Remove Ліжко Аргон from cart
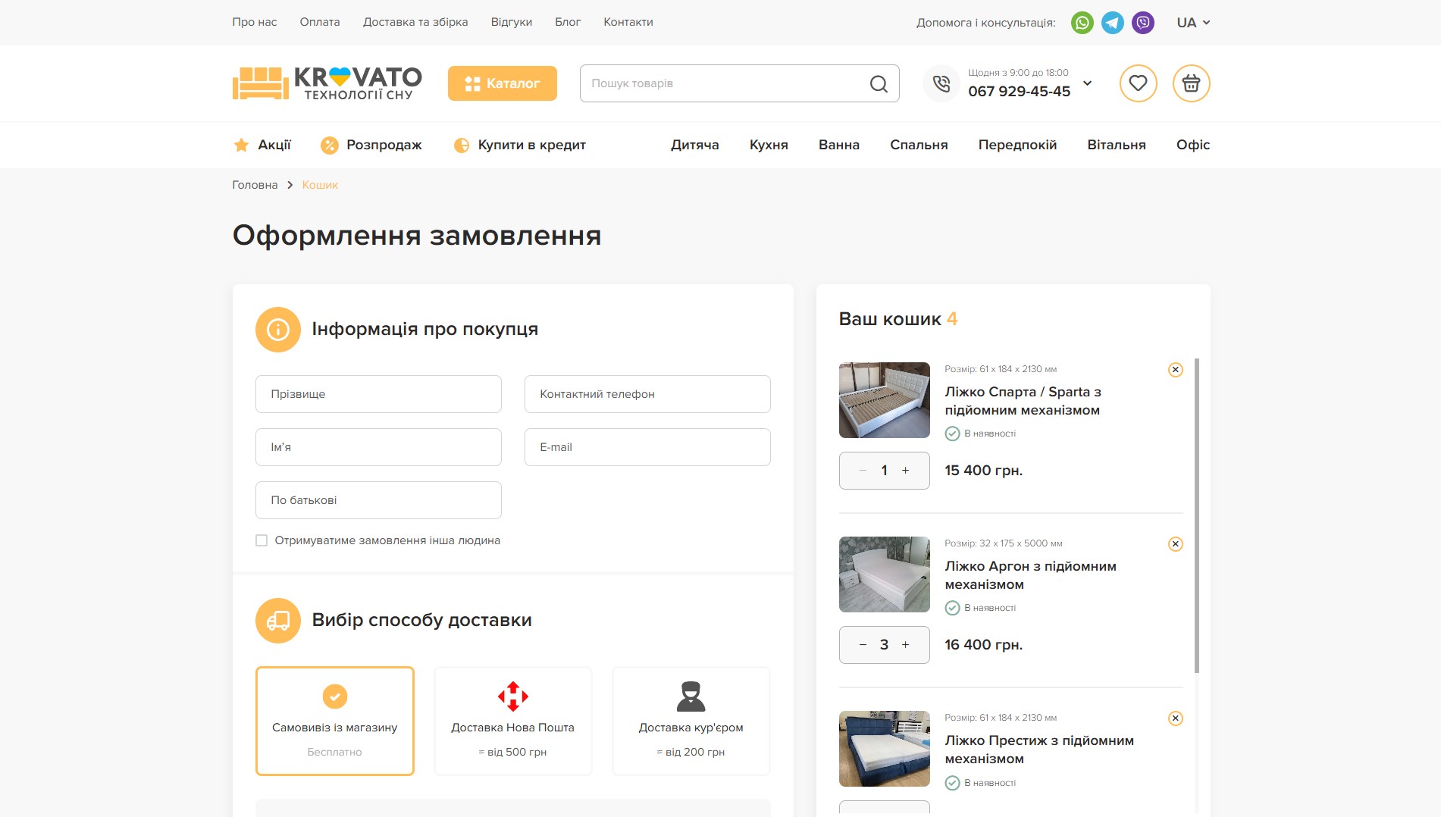The height and width of the screenshot is (817, 1441). pos(1175,544)
